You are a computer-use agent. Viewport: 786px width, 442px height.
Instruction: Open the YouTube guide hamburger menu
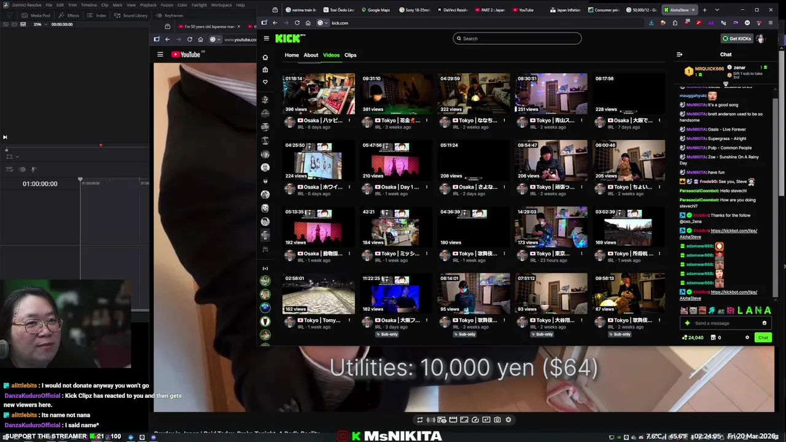click(x=160, y=54)
